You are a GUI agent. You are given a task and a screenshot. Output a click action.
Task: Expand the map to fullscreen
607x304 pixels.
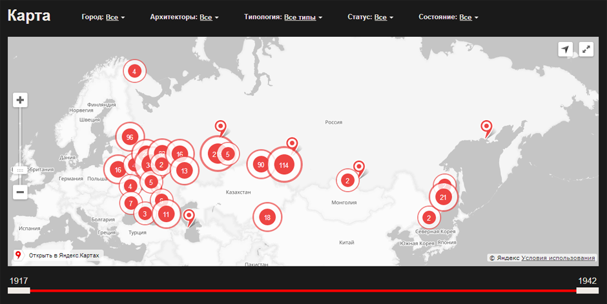[586, 50]
